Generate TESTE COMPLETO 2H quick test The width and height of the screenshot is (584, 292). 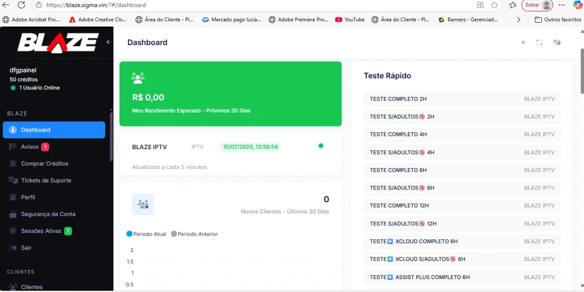coord(462,99)
